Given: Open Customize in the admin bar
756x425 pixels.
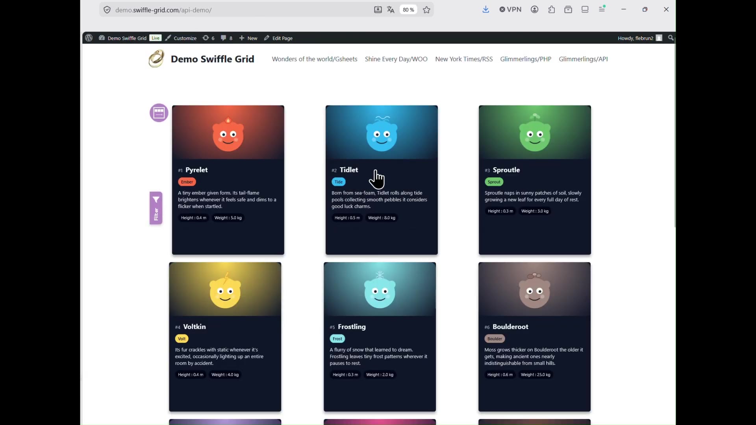Looking at the screenshot, I should [181, 38].
